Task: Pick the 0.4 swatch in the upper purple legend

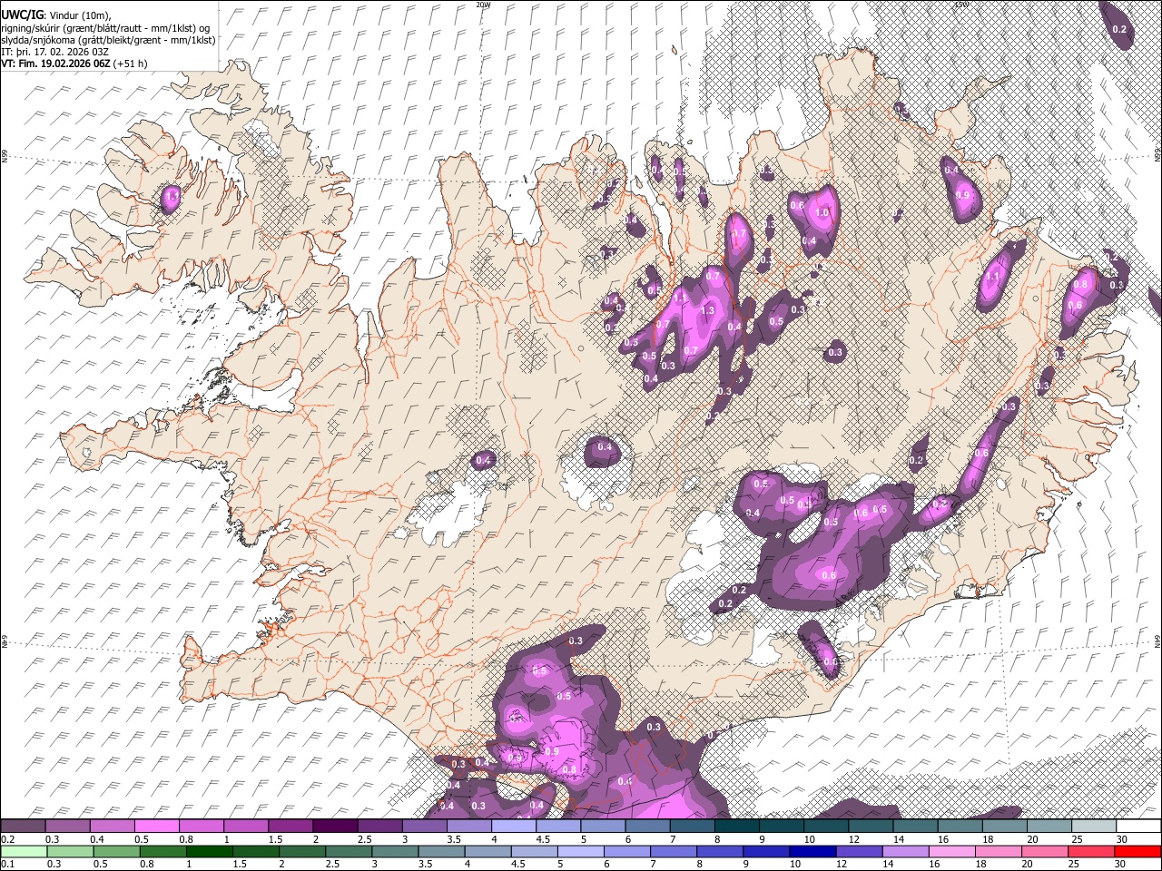Action: pyautogui.click(x=112, y=826)
